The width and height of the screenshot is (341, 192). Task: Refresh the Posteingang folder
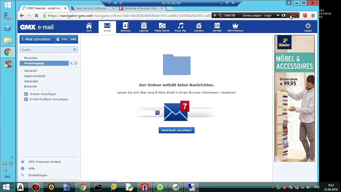pyautogui.click(x=76, y=63)
